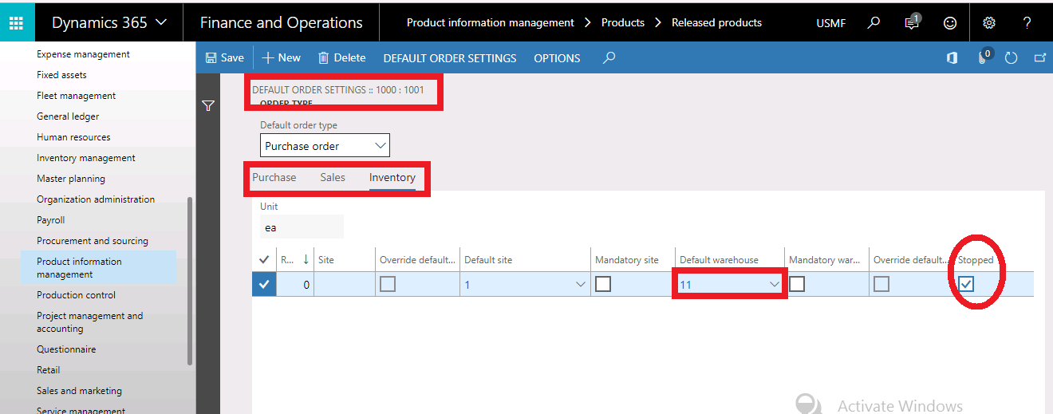Click the navigation pane scrollbar
This screenshot has height=414, width=1053.
(189, 281)
